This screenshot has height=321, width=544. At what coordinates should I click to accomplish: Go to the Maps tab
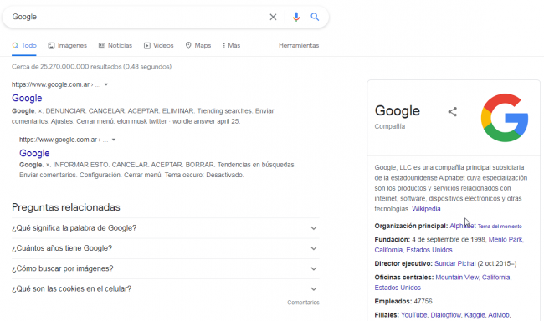(198, 45)
